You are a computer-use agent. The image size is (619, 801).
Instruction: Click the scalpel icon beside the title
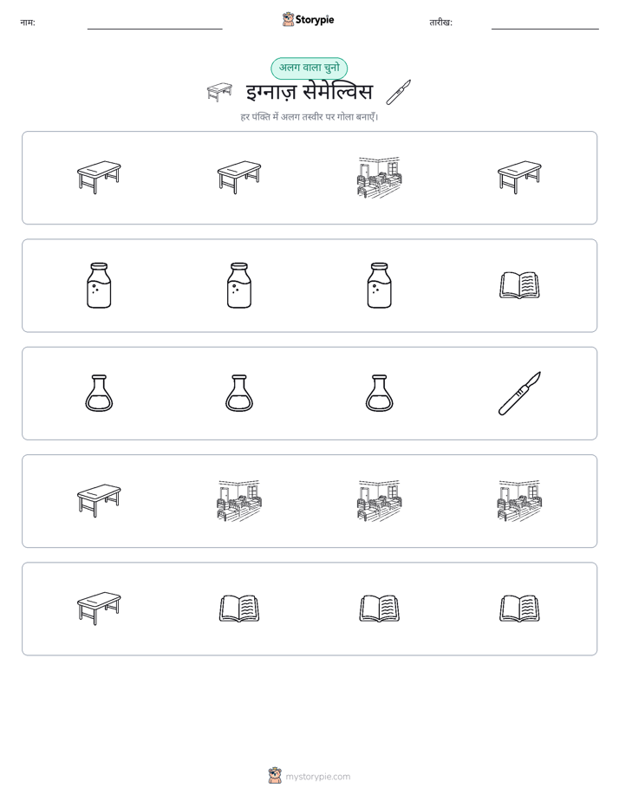(x=399, y=93)
